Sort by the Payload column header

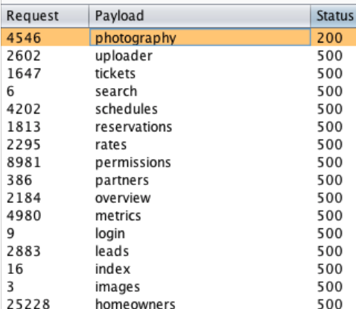[x=200, y=16]
